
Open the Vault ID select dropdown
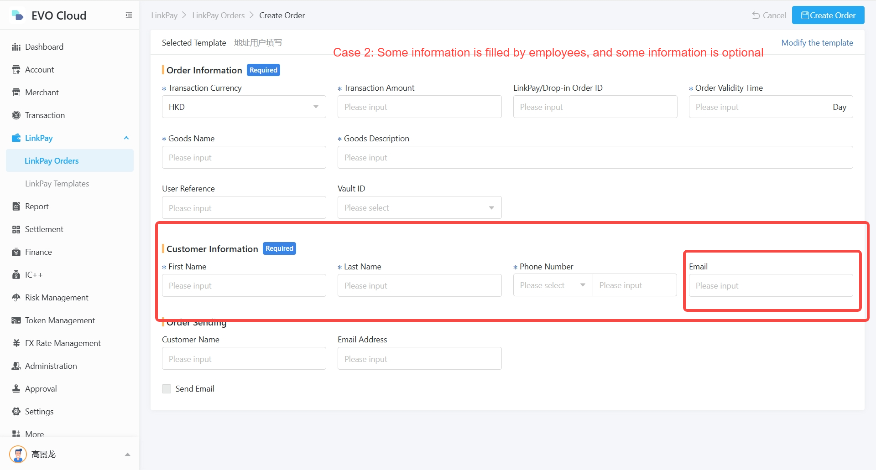pyautogui.click(x=419, y=208)
